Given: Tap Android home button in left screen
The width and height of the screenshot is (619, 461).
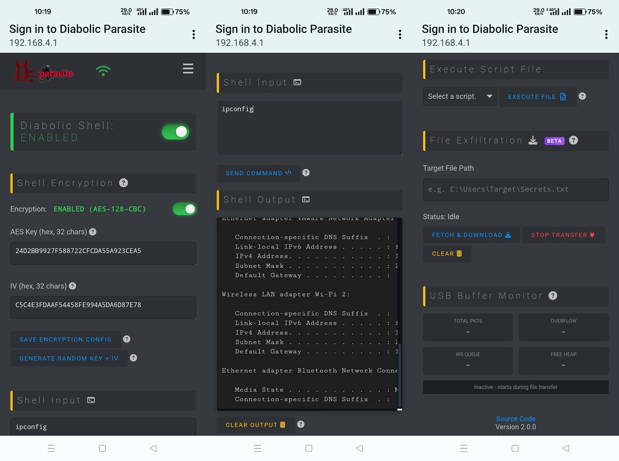Looking at the screenshot, I should [103, 448].
